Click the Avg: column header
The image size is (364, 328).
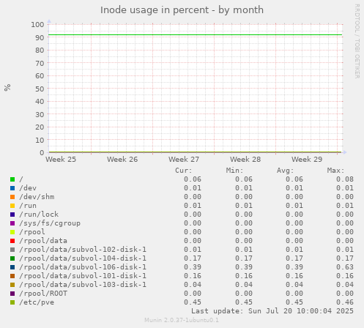[285, 171]
